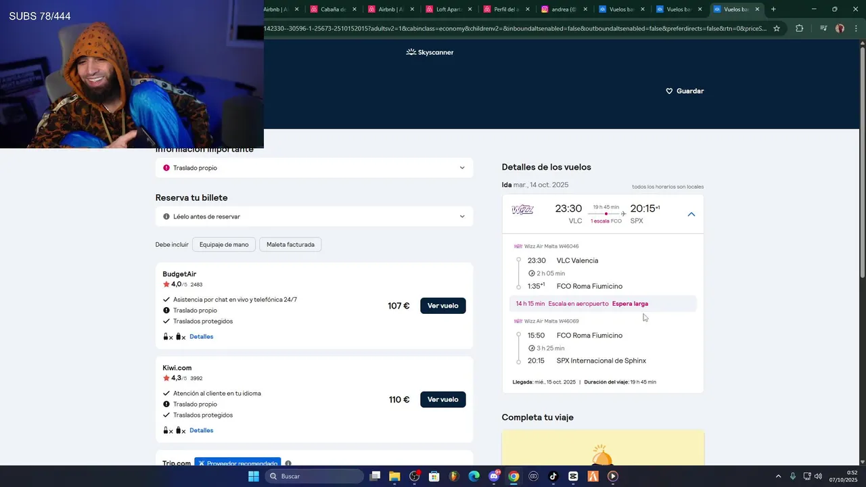This screenshot has width=866, height=487.
Task: Click the browser address bar URL
Action: click(x=515, y=28)
